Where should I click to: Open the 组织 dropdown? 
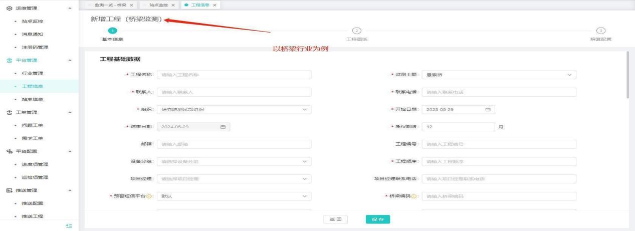234,110
